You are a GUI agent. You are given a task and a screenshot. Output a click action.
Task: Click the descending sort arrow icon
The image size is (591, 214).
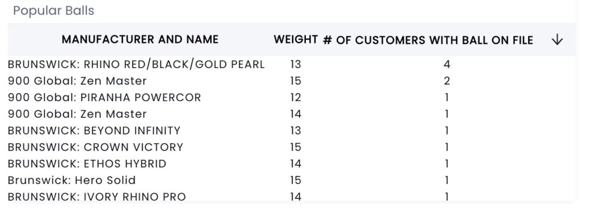(x=557, y=40)
